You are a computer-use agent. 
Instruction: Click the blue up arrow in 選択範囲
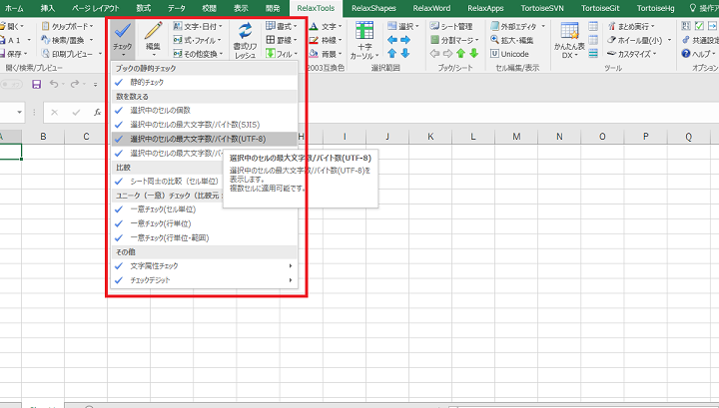[x=392, y=54]
